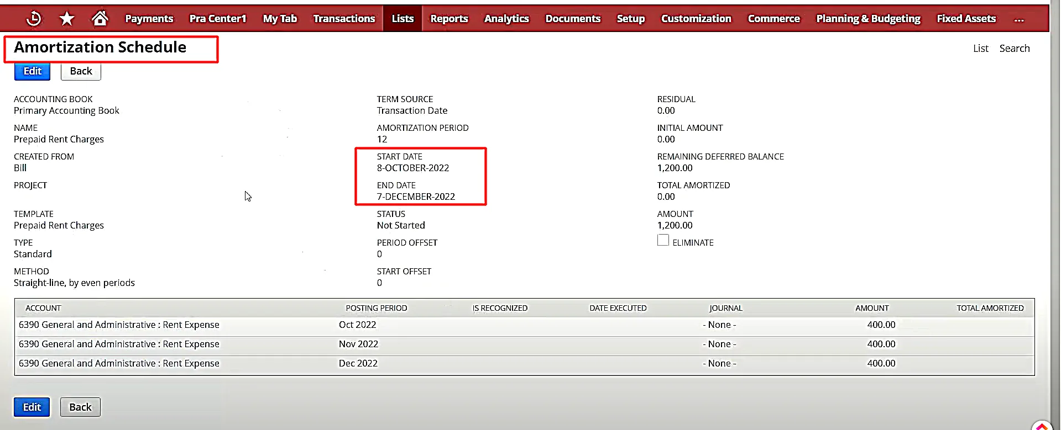This screenshot has width=1061, height=430.
Task: Click the Prepaid Rent Charges template value
Action: pyautogui.click(x=59, y=226)
